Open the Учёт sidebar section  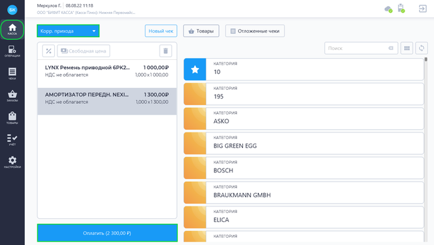[12, 140]
